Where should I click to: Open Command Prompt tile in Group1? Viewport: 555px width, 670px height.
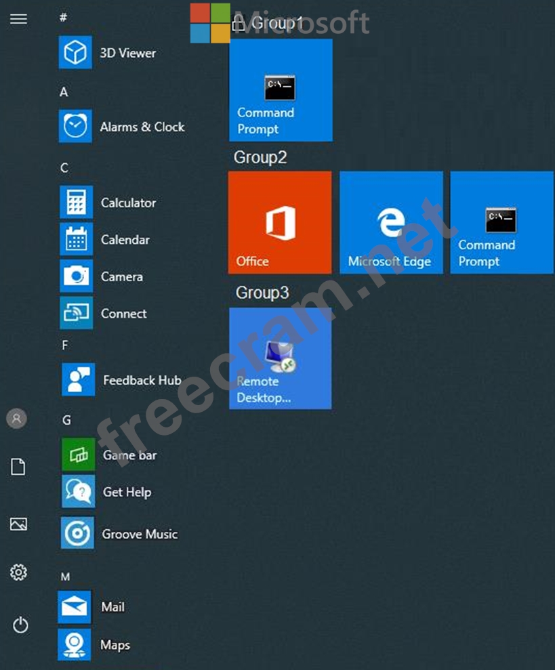281,90
